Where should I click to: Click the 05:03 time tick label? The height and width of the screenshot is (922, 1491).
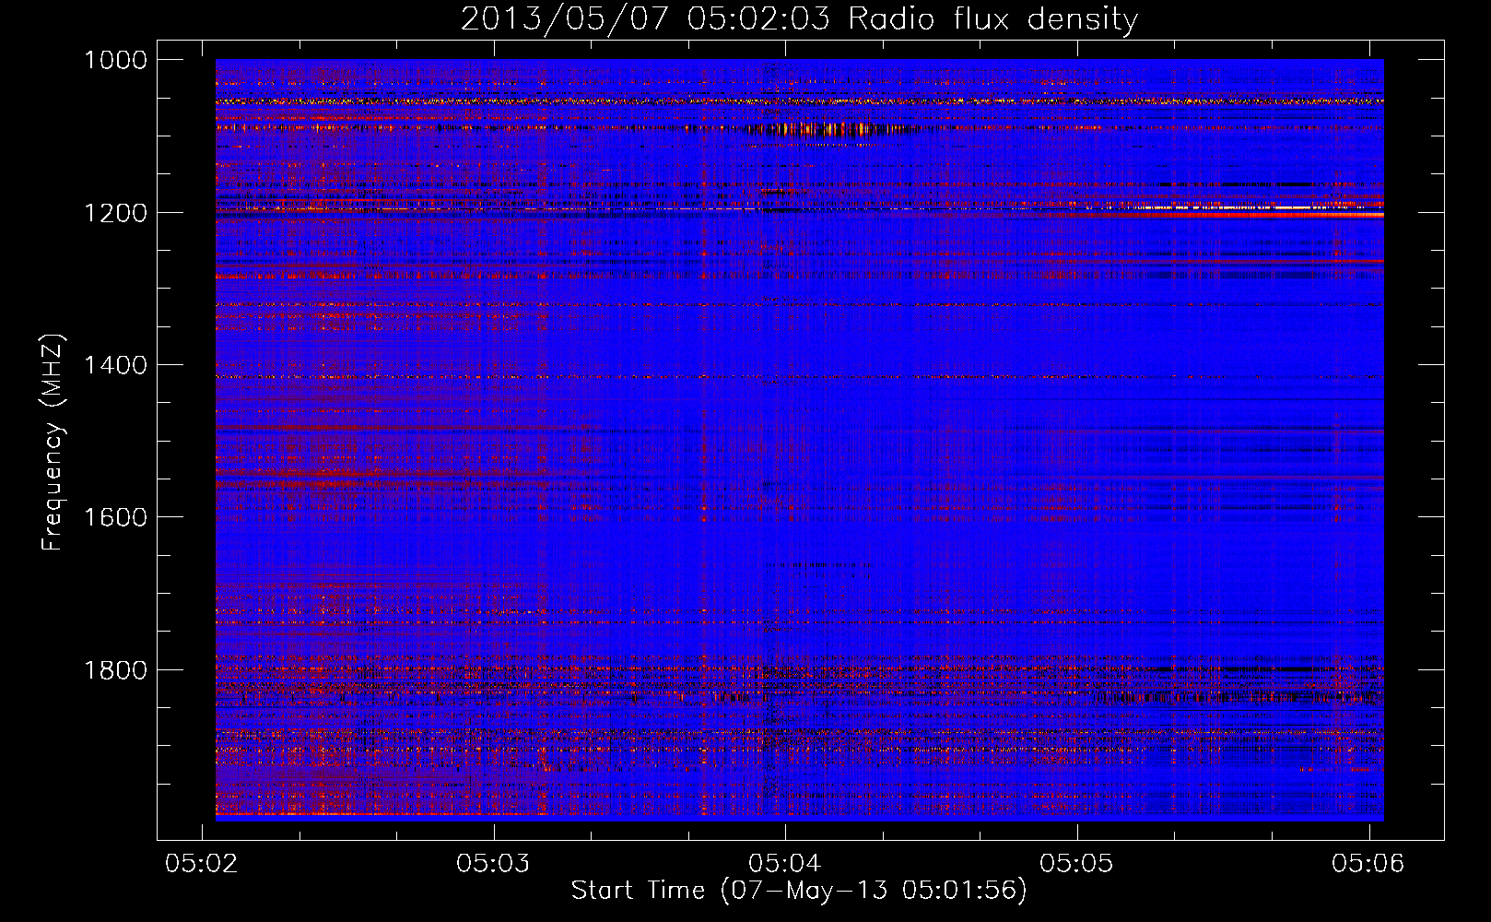click(493, 863)
